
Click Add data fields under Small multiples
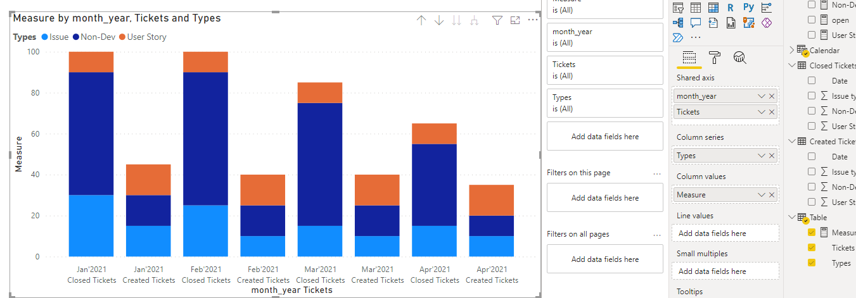(x=725, y=271)
